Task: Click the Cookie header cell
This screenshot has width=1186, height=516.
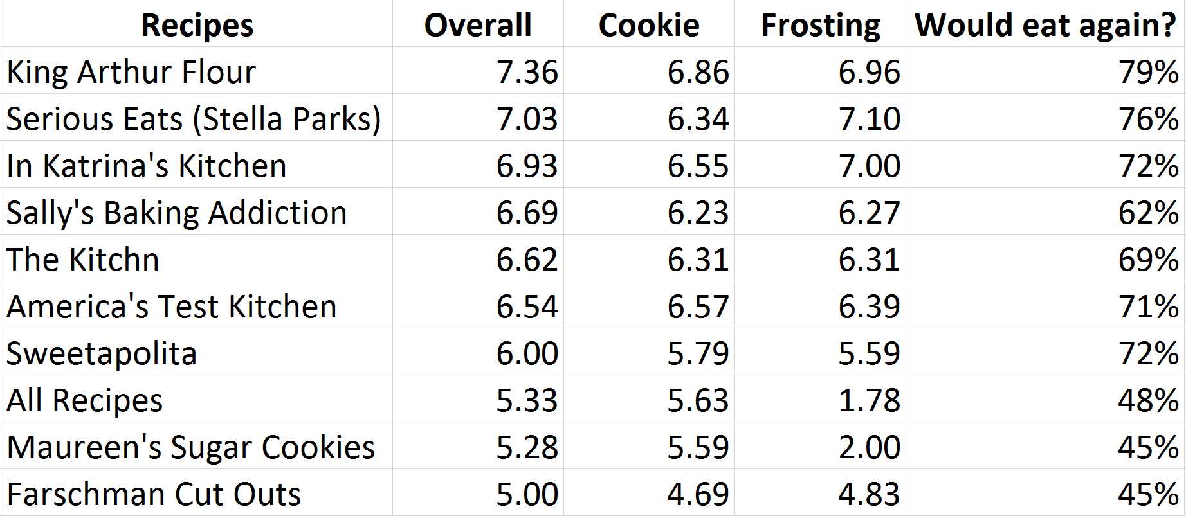Action: pyautogui.click(x=649, y=24)
